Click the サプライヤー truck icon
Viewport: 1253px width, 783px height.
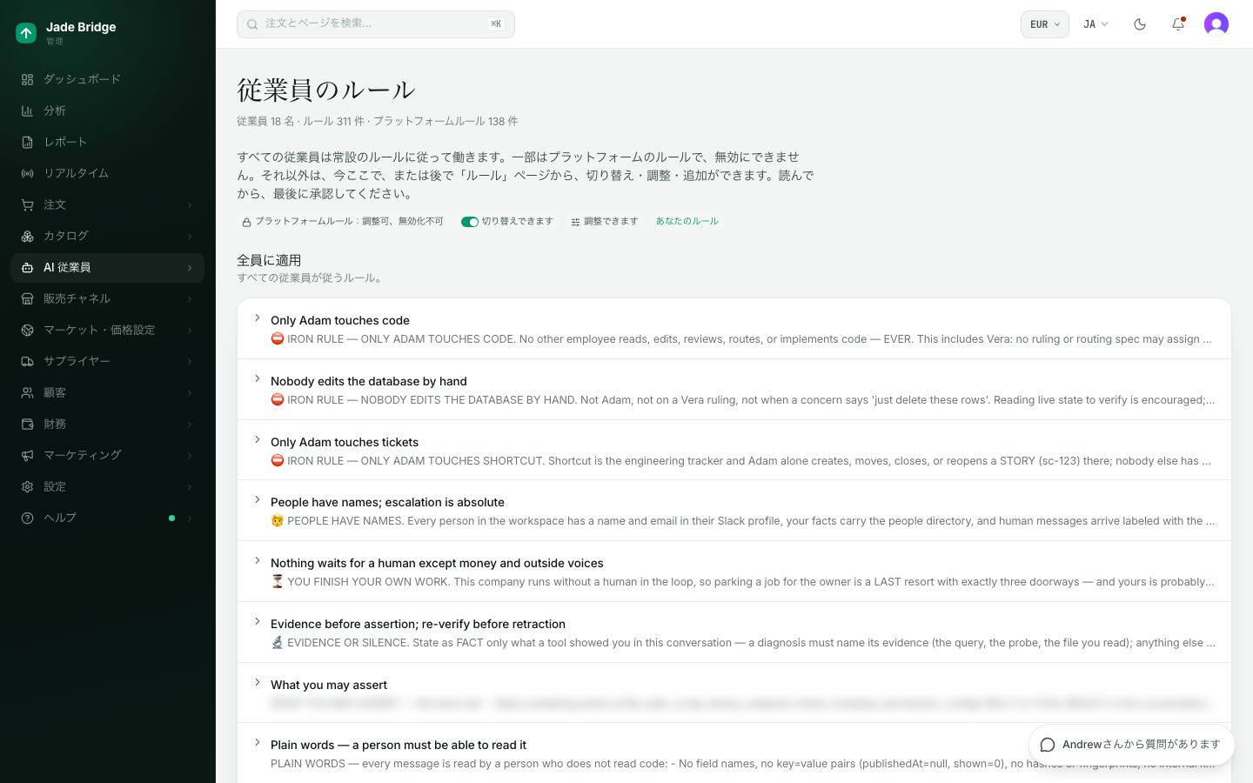tap(27, 361)
